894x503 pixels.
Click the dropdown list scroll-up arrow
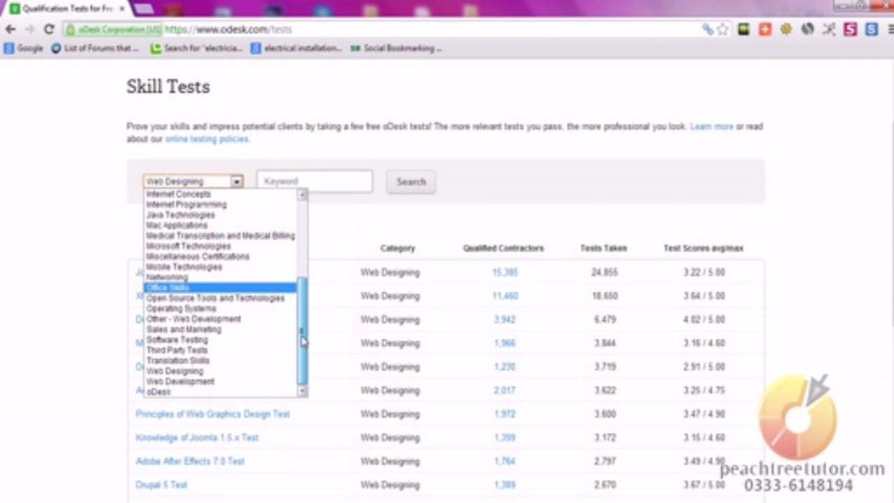tap(303, 195)
